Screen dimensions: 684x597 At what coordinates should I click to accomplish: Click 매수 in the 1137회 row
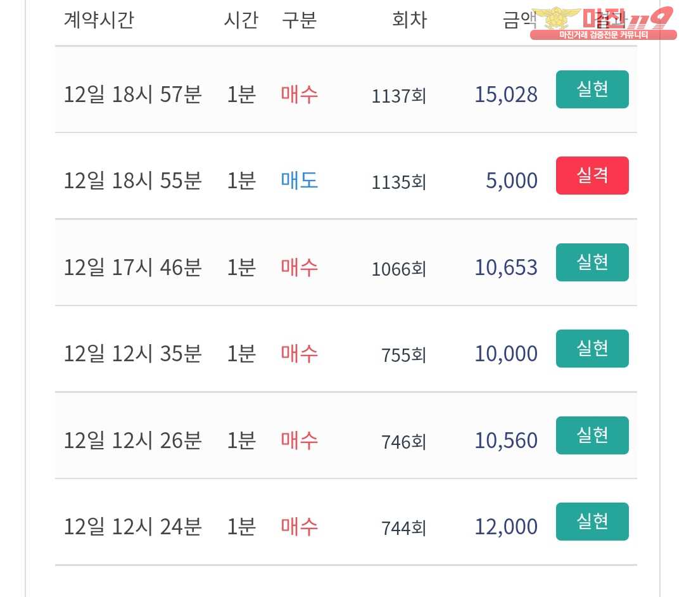click(x=300, y=95)
